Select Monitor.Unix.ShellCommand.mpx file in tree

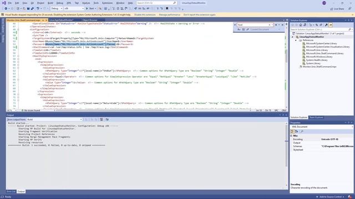pos(319,67)
